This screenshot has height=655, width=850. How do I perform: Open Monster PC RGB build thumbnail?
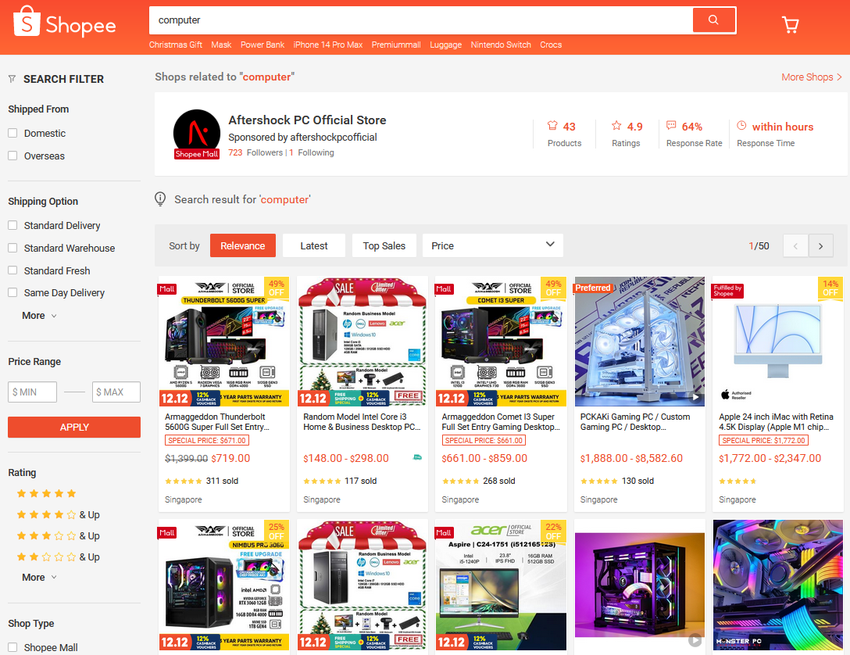pos(778,585)
